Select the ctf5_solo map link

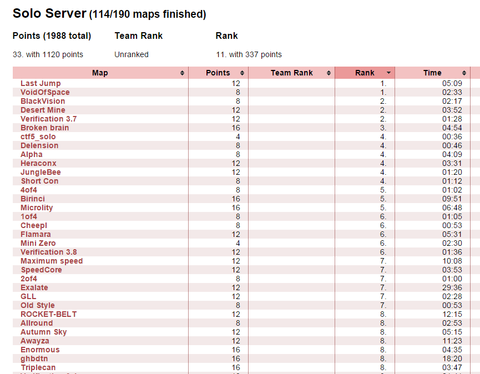tap(38, 137)
